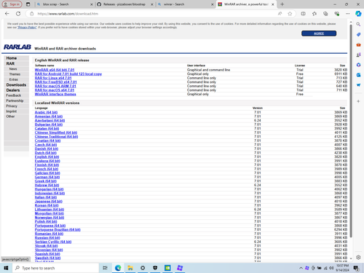Click the browser Back arrow
The height and width of the screenshot is (273, 364).
(x=7, y=14)
